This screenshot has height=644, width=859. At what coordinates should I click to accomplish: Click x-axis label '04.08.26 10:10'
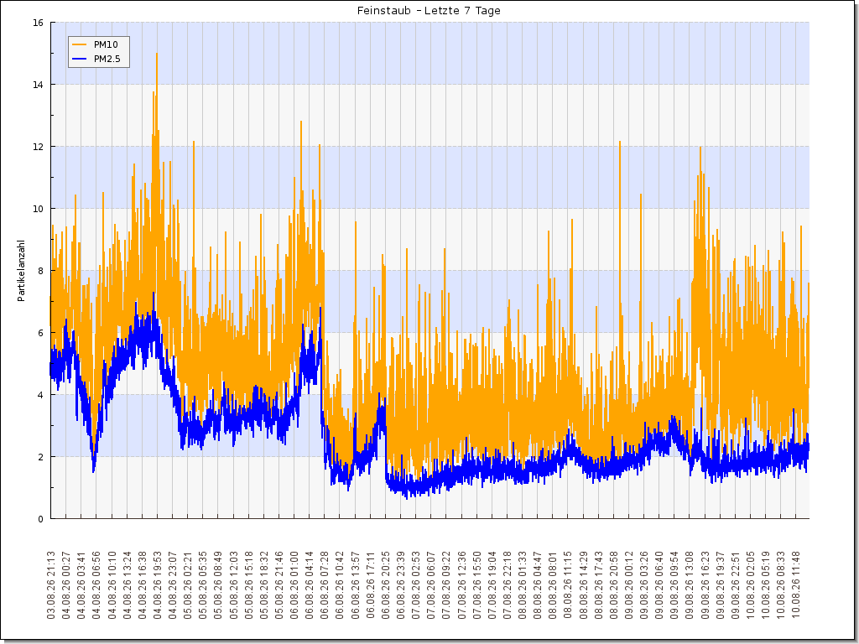112,584
